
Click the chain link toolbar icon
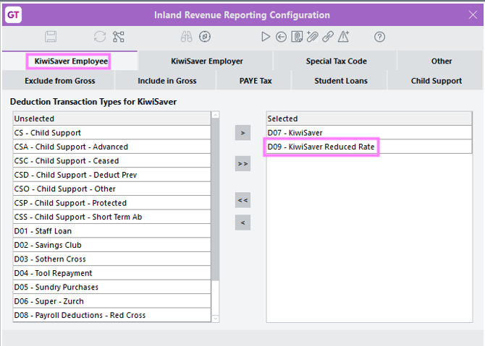click(x=328, y=37)
